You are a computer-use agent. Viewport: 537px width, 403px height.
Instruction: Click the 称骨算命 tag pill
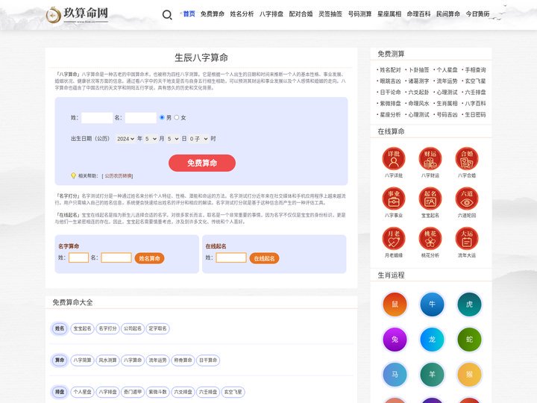click(x=183, y=360)
